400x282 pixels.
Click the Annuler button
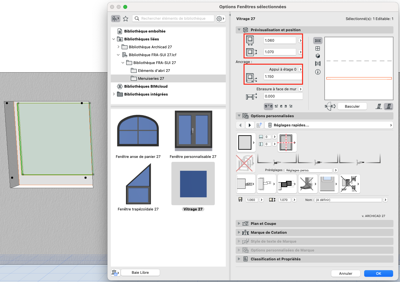pyautogui.click(x=345, y=273)
